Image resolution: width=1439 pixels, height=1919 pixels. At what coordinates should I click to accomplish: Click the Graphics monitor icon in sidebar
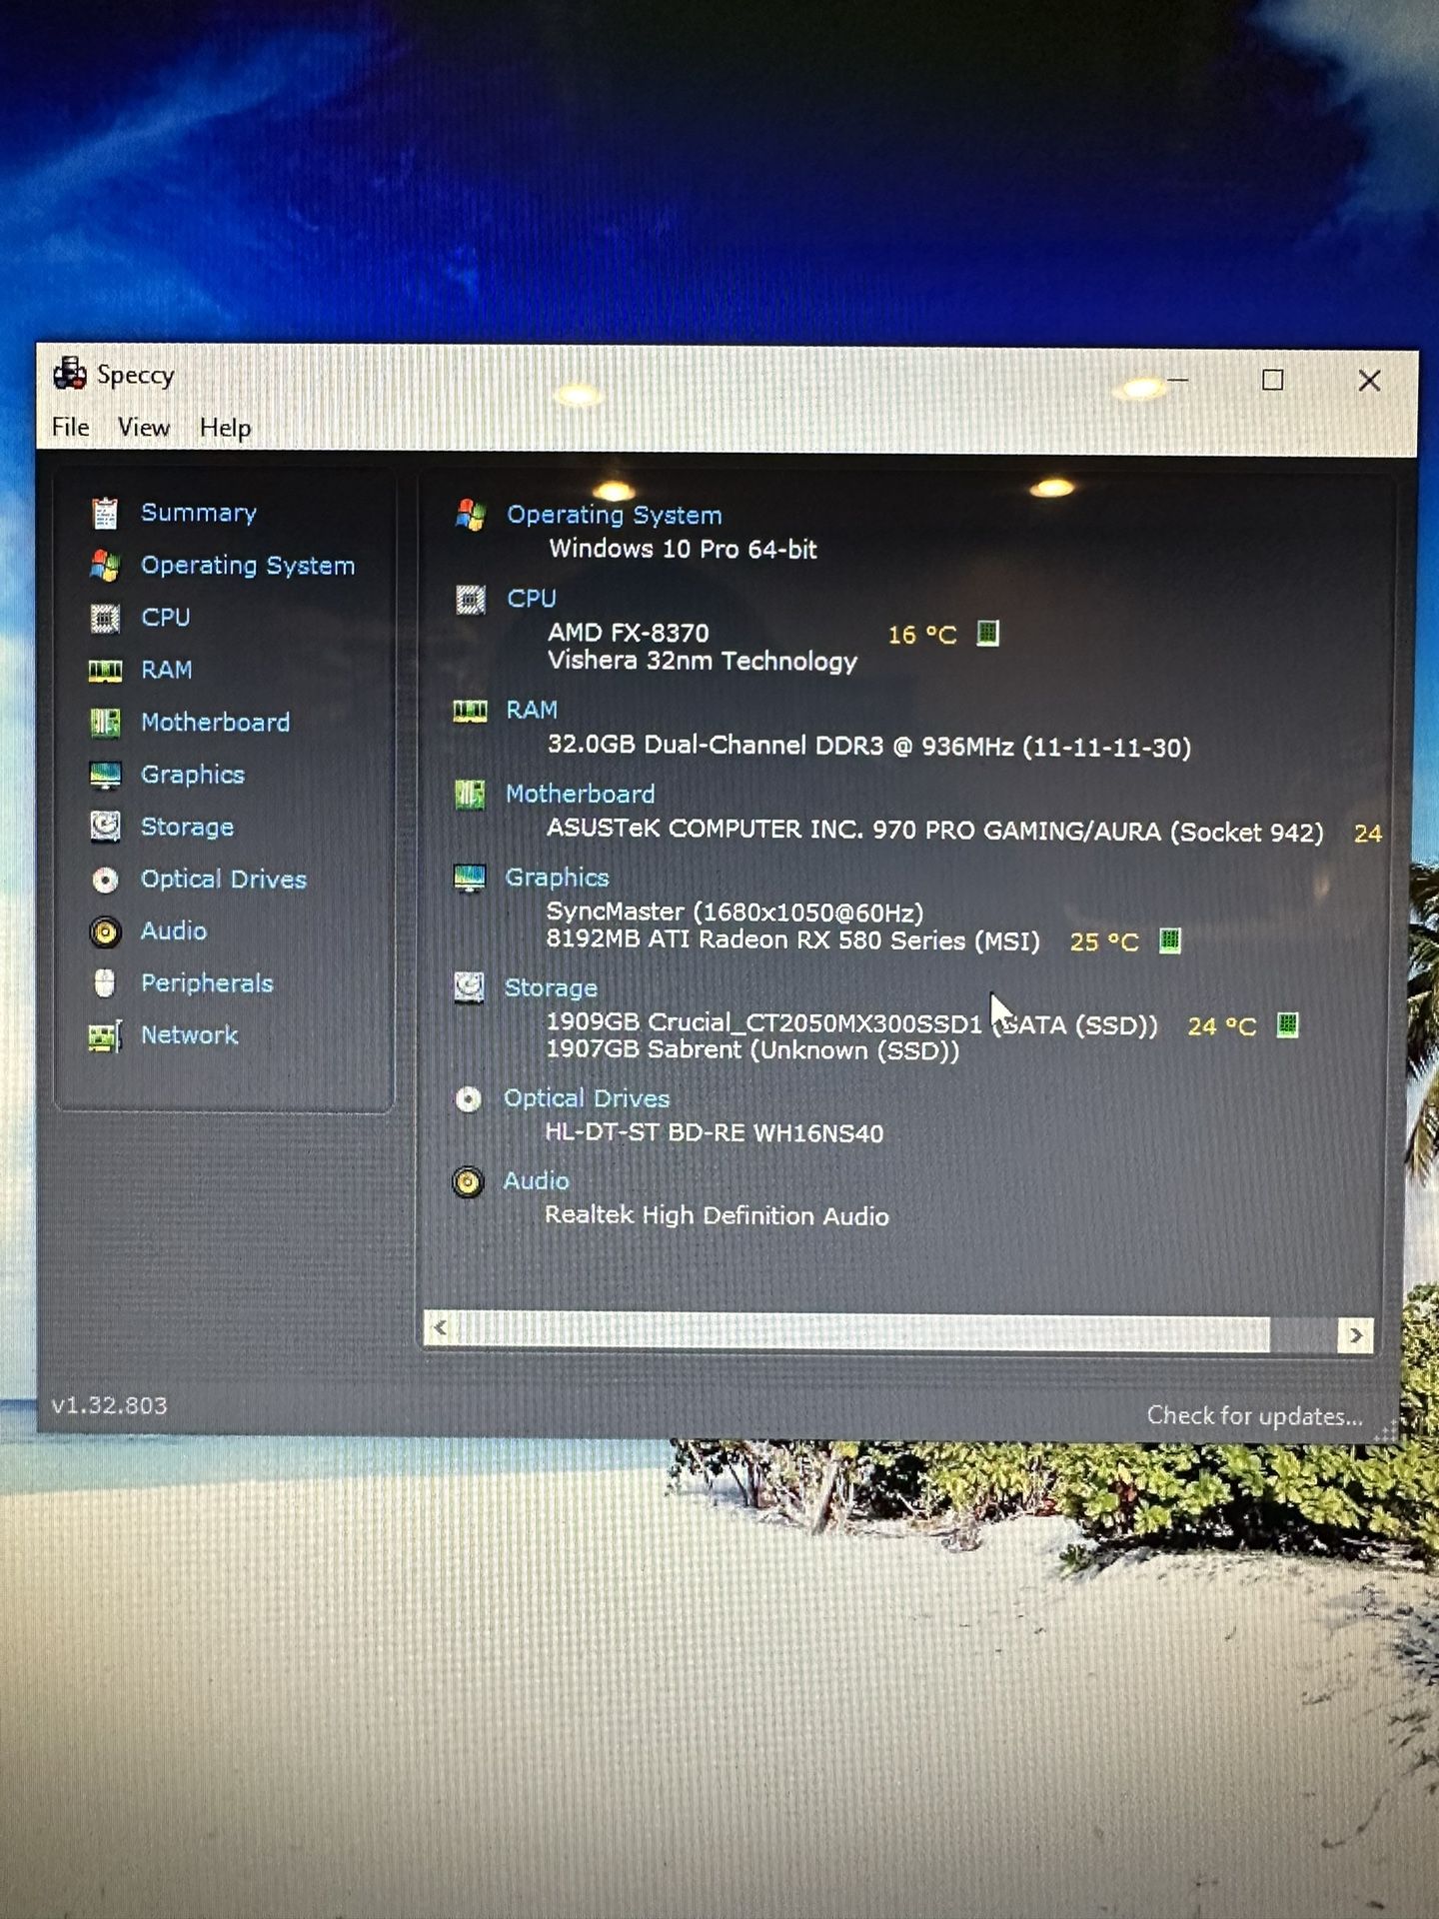point(105,775)
